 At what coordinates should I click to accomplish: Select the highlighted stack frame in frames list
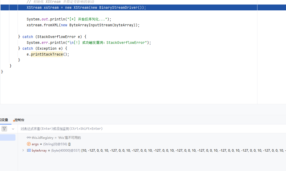pyautogui.click(x=8, y=137)
